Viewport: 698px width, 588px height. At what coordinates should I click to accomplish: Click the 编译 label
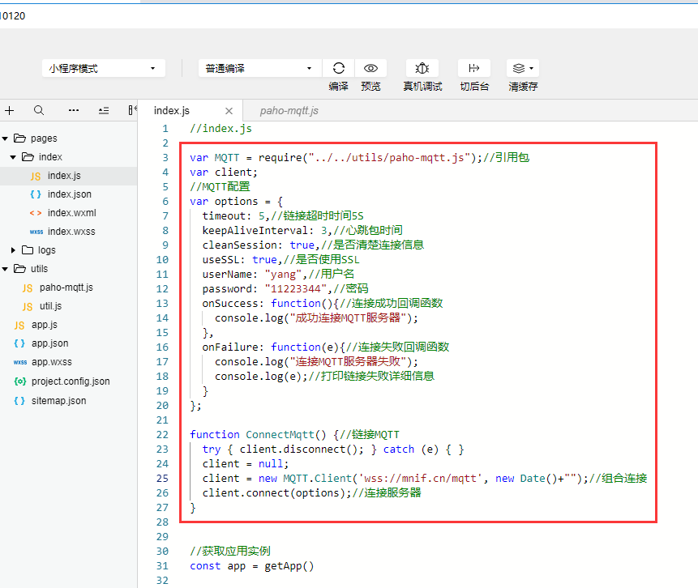tap(338, 87)
